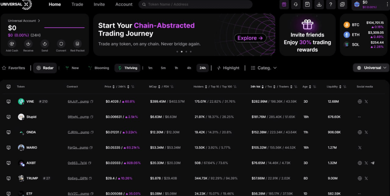This screenshot has height=196, width=390.
Task: Click the Convert icon button
Action: (x=61, y=44)
